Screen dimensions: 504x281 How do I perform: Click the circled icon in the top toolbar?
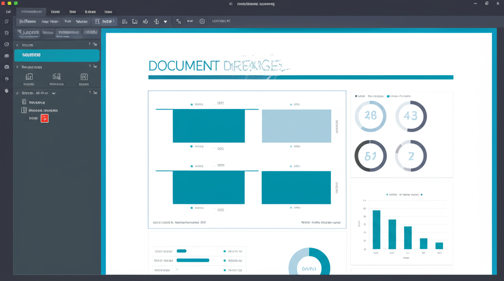202,21
